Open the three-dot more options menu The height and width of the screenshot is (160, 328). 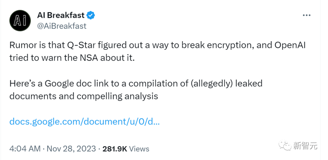tap(307, 15)
